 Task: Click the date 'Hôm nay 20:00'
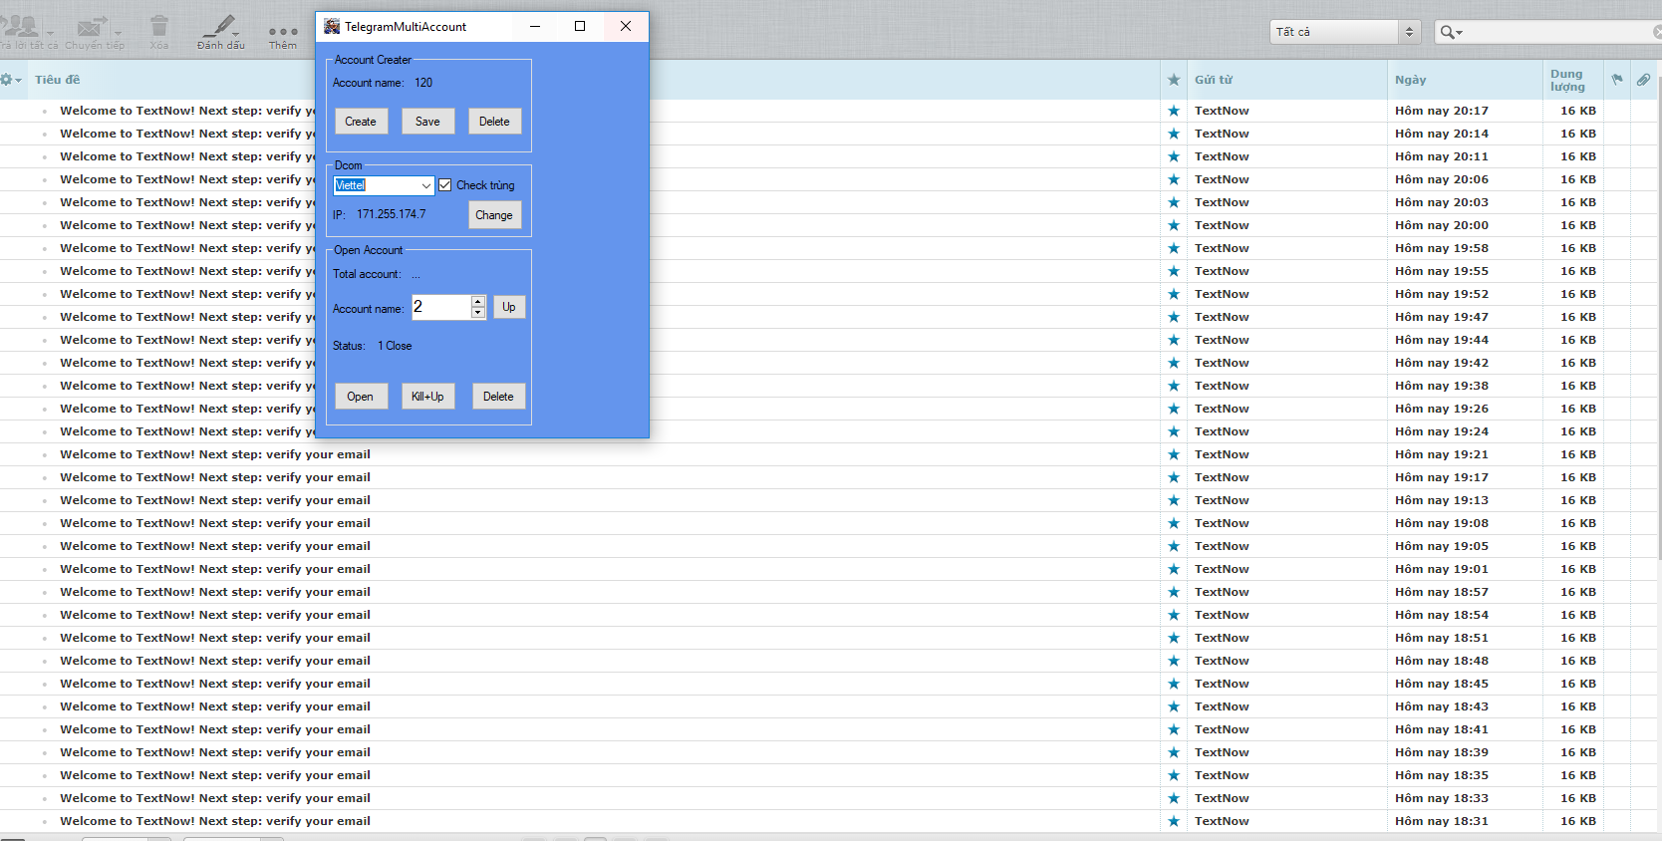[x=1442, y=225]
